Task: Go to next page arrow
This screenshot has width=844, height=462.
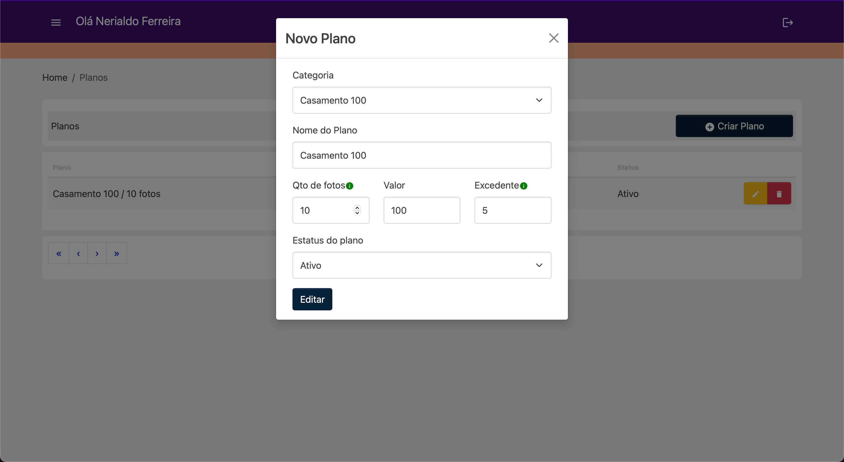Action: [97, 254]
